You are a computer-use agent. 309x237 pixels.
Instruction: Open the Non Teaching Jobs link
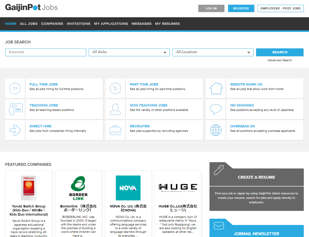click(148, 105)
